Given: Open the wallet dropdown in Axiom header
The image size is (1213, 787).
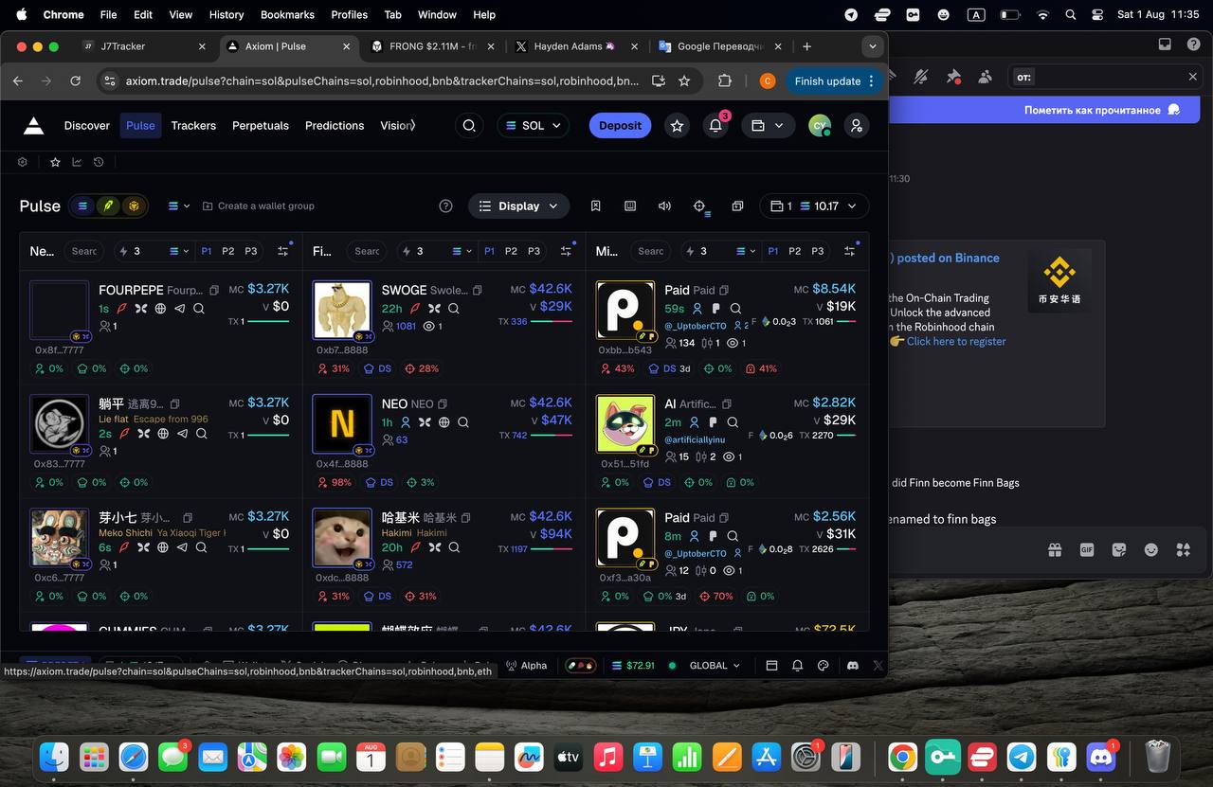Looking at the screenshot, I should [x=768, y=125].
